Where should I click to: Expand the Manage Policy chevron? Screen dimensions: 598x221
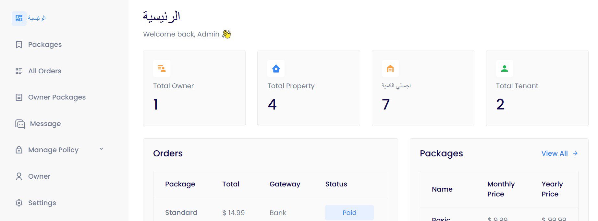coord(101,149)
